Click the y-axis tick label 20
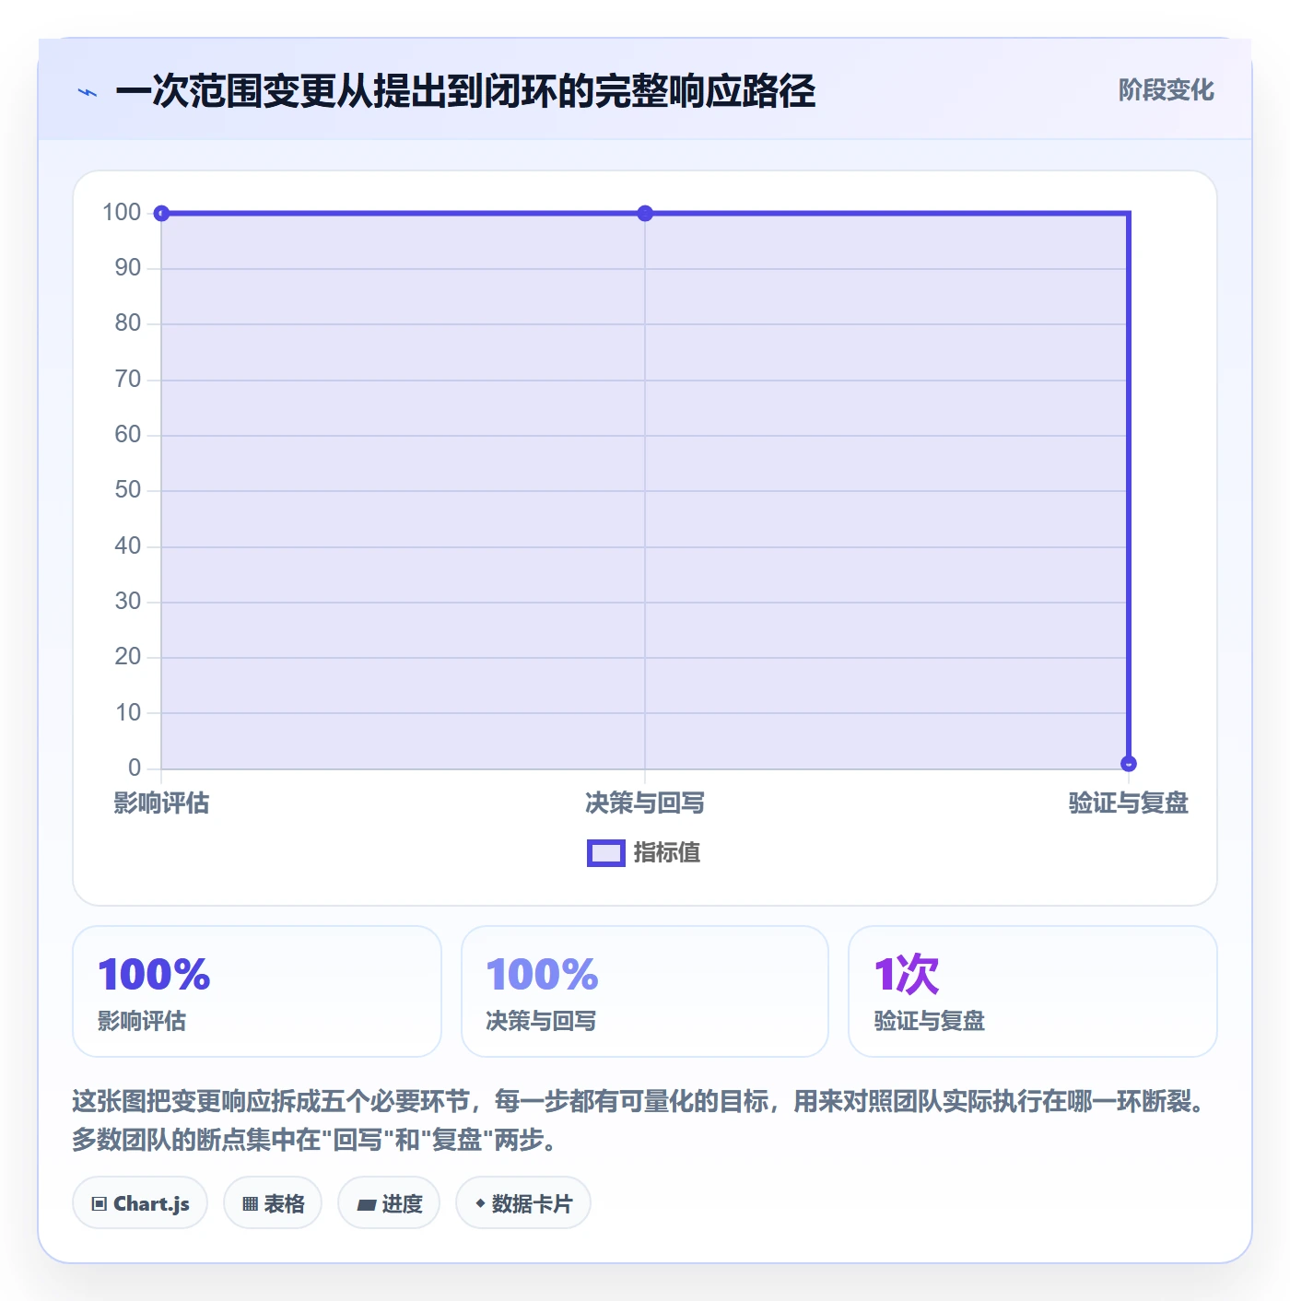 point(128,657)
